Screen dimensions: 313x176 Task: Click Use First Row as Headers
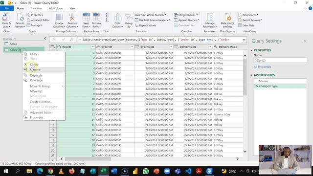coord(153,20)
